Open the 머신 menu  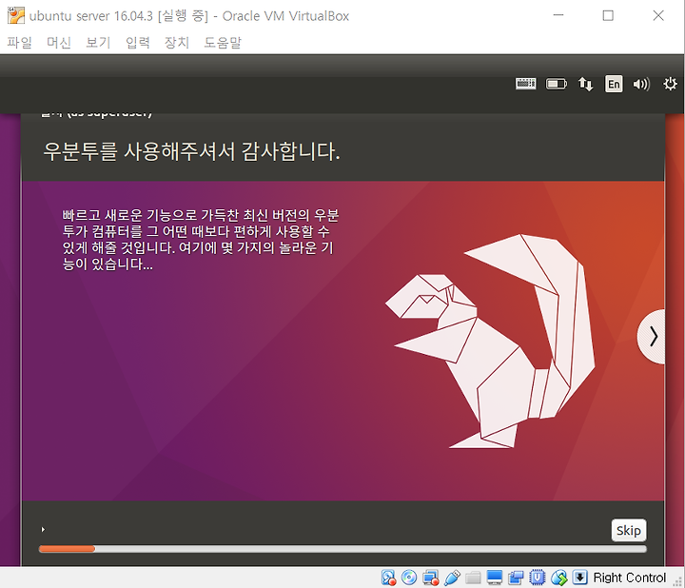59,43
